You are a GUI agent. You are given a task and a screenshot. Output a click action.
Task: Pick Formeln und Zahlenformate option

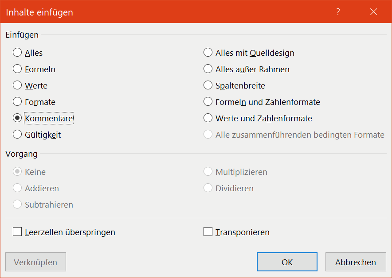click(x=208, y=102)
